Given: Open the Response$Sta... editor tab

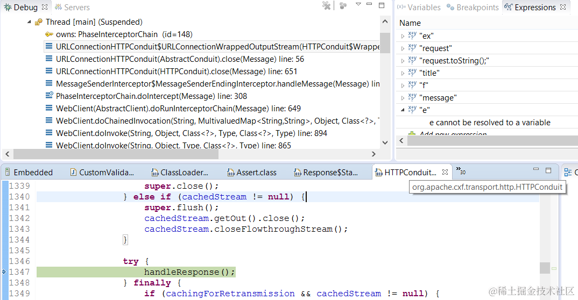Looking at the screenshot, I should (326, 173).
